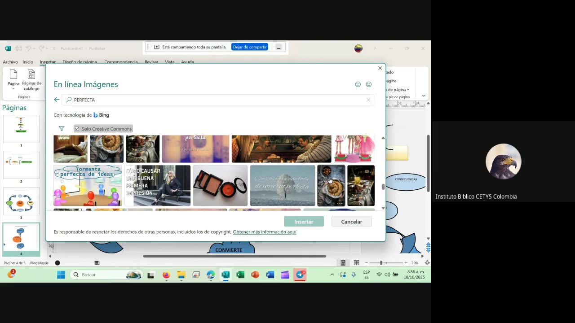Viewport: 575px width, 323px height.
Task: Minimize the screen sharing notification bar
Action: click(279, 47)
